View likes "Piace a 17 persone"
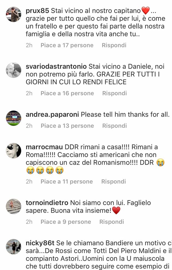172x270 pixels. [67, 45]
